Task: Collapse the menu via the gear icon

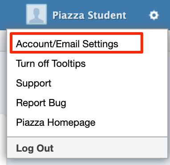Action: point(154,15)
